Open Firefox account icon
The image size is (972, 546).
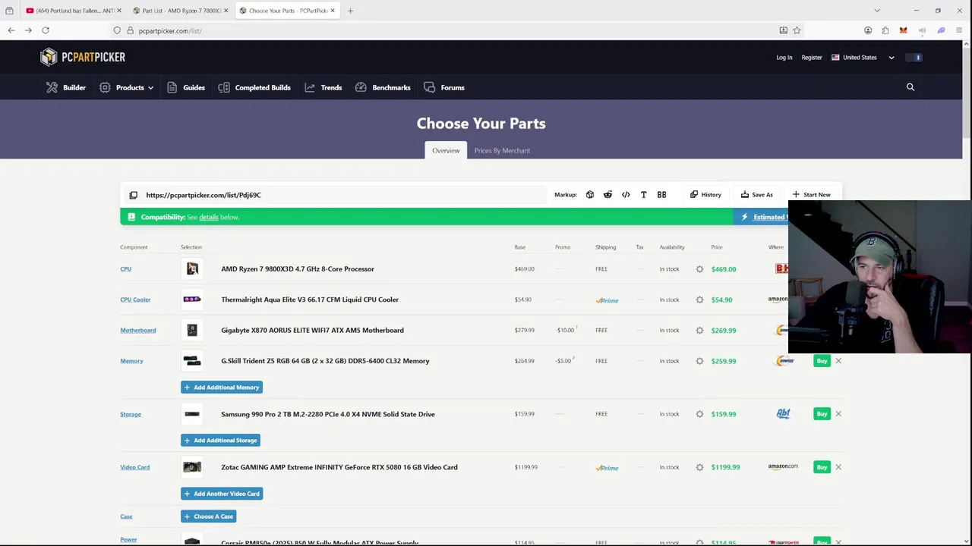click(868, 30)
